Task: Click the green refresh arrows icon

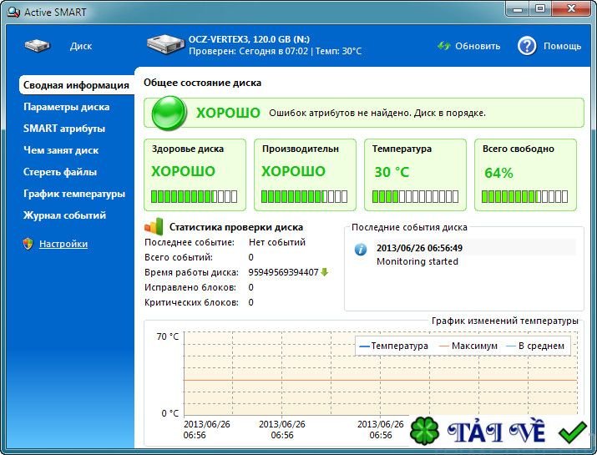Action: (x=443, y=46)
